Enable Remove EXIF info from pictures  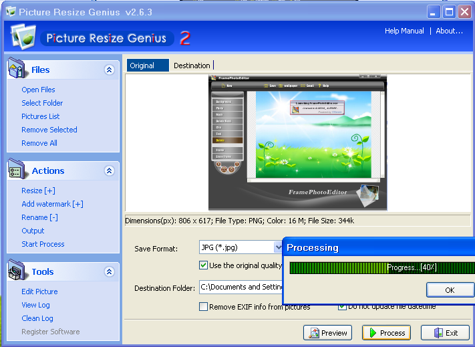[x=203, y=307]
